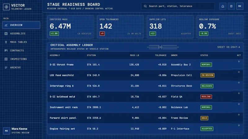Viewport: 248px width, 139px height.
Task: Expand the LOX feed manifold row
Action: point(239,72)
